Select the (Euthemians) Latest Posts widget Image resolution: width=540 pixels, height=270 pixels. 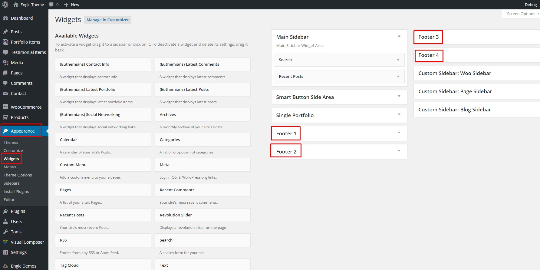pyautogui.click(x=203, y=89)
